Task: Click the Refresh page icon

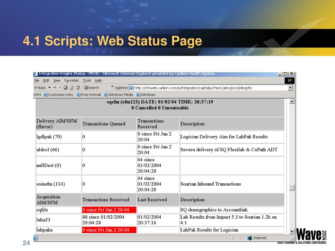Action: tap(72, 88)
